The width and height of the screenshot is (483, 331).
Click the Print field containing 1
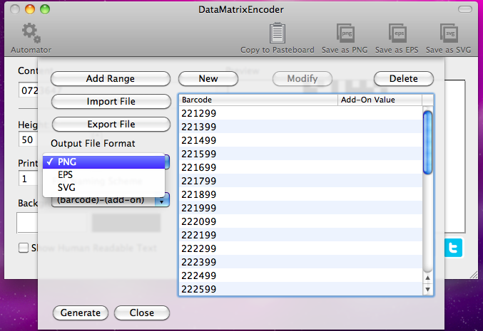point(29,179)
